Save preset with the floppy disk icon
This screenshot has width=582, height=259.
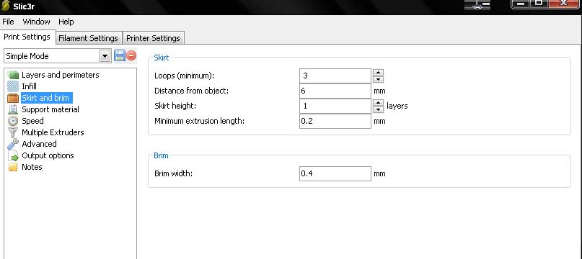120,56
